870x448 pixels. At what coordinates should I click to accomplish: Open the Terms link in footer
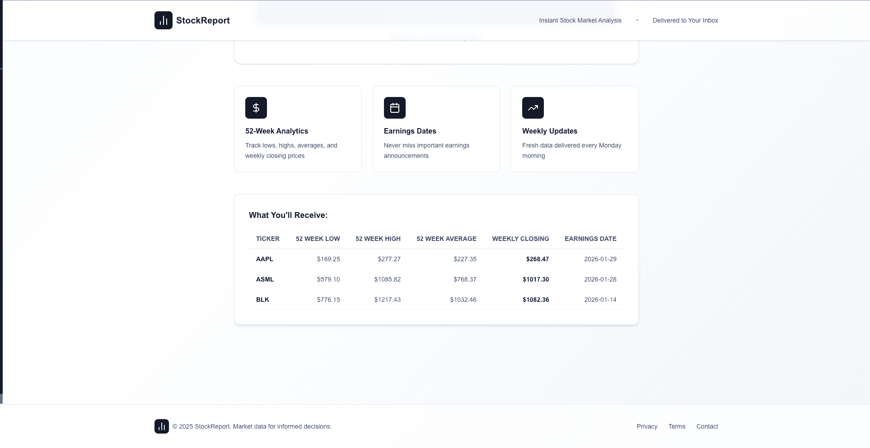click(677, 426)
